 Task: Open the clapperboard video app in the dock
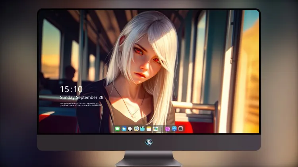tap(142, 129)
